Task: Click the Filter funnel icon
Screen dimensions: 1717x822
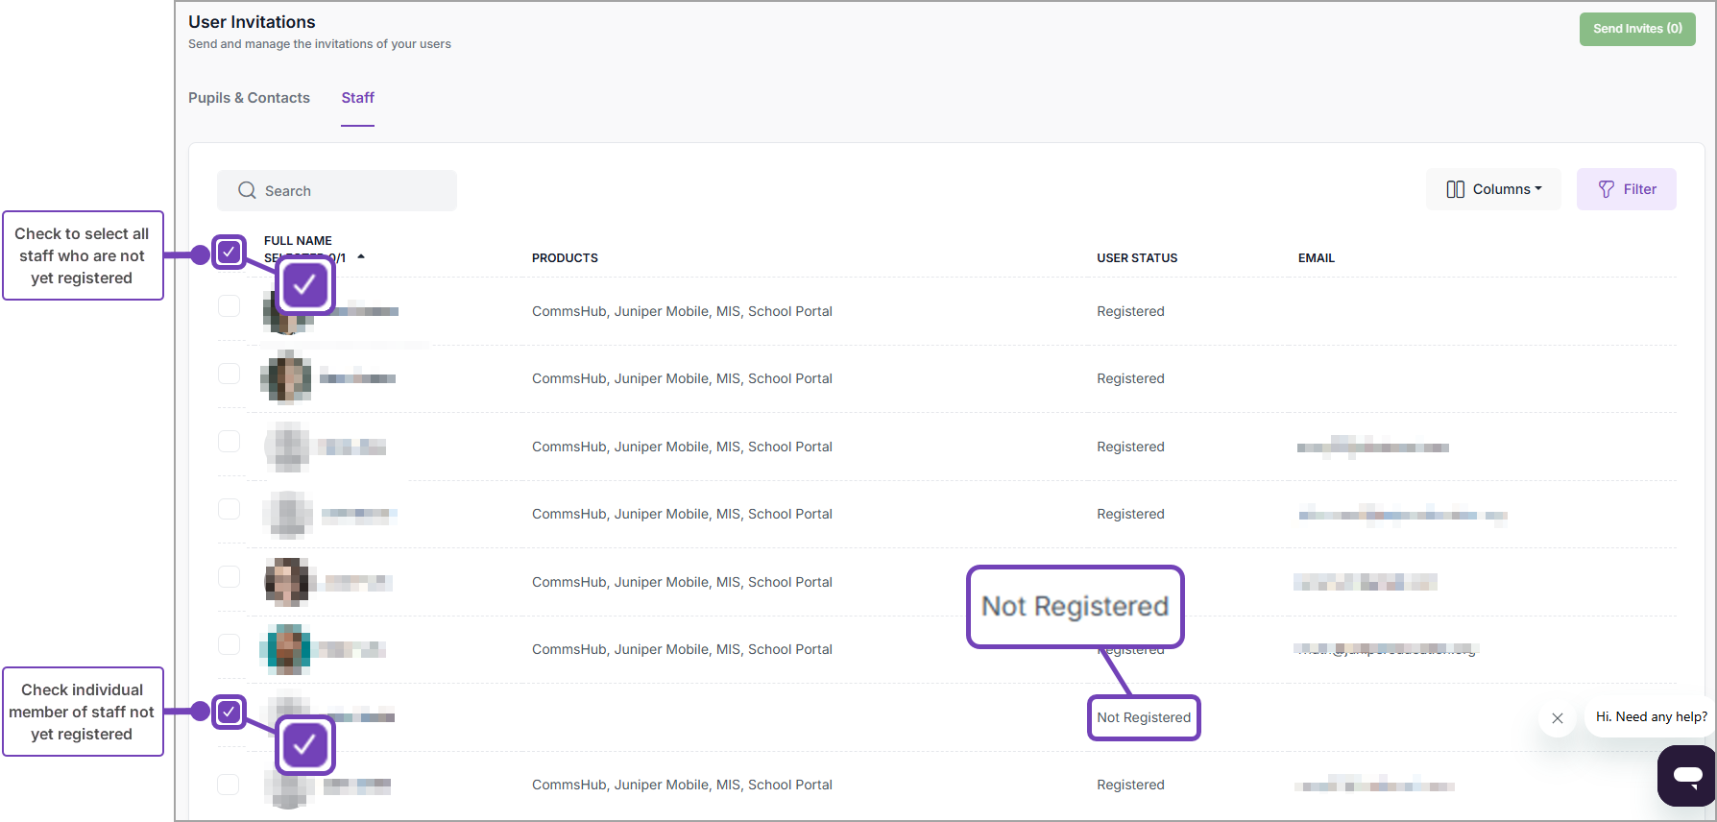Action: pyautogui.click(x=1606, y=189)
